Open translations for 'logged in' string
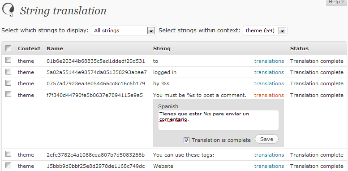 [269, 72]
